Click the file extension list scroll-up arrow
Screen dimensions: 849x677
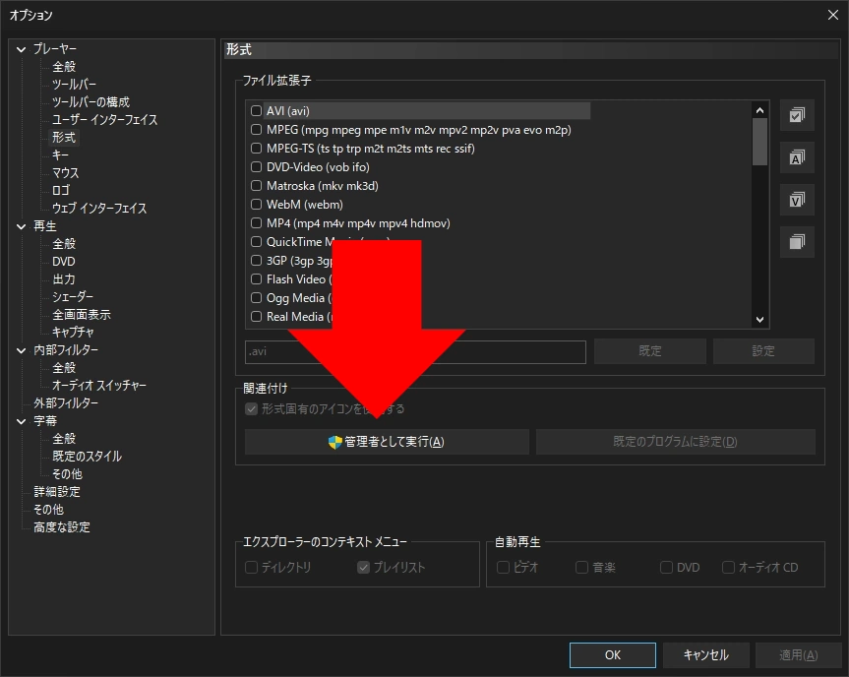[x=759, y=111]
